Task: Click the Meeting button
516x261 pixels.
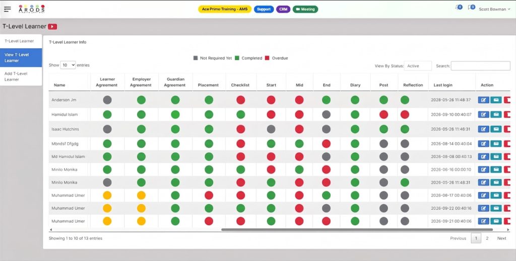Action: 305,9
